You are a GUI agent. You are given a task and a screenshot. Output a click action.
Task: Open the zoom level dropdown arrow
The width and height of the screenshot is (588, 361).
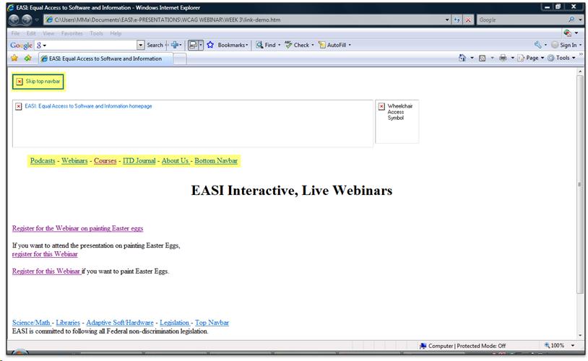click(x=573, y=345)
